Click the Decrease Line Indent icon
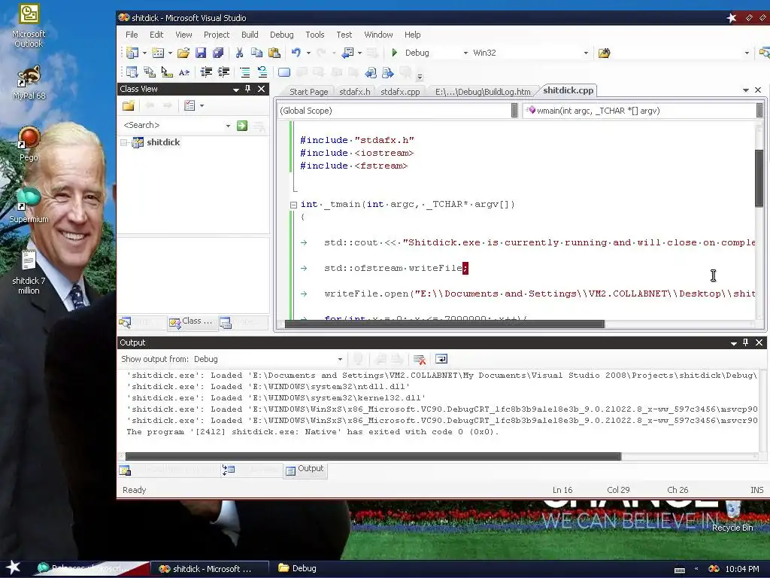770x578 pixels. tap(206, 72)
